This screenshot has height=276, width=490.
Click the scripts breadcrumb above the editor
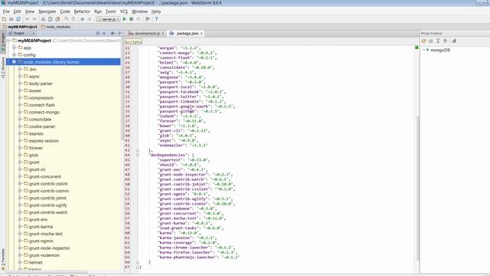coord(134,41)
